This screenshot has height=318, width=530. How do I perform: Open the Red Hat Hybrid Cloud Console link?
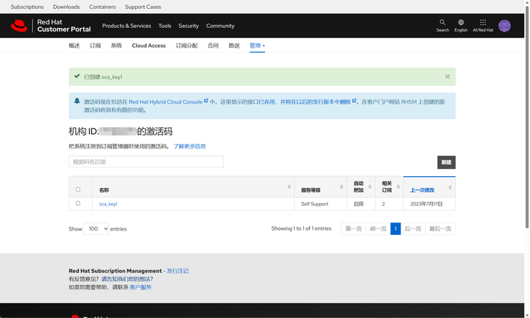tap(166, 102)
